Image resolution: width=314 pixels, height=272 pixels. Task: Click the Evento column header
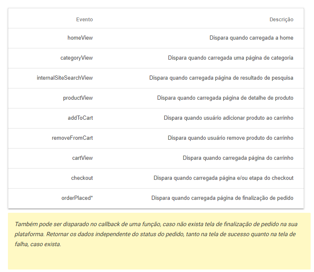click(x=84, y=20)
